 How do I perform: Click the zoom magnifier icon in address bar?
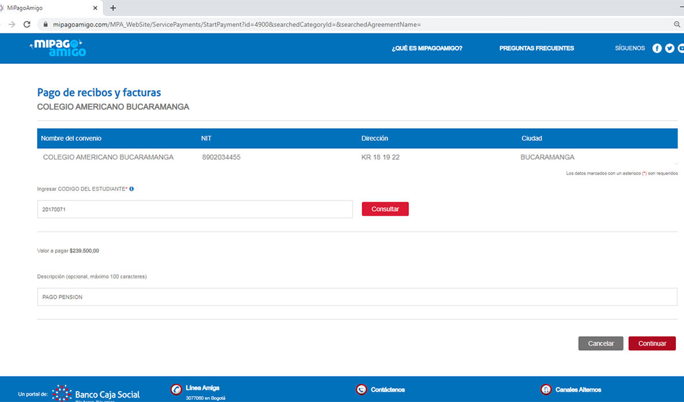[677, 25]
